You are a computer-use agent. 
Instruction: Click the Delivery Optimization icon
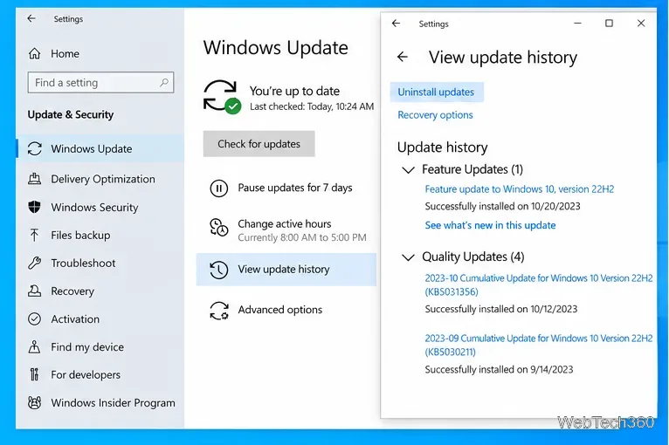click(35, 179)
